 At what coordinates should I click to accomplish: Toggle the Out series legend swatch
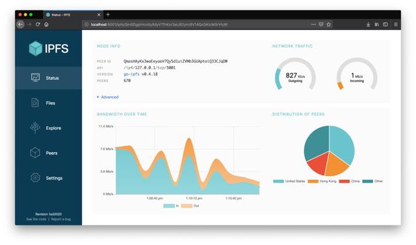click(187, 206)
